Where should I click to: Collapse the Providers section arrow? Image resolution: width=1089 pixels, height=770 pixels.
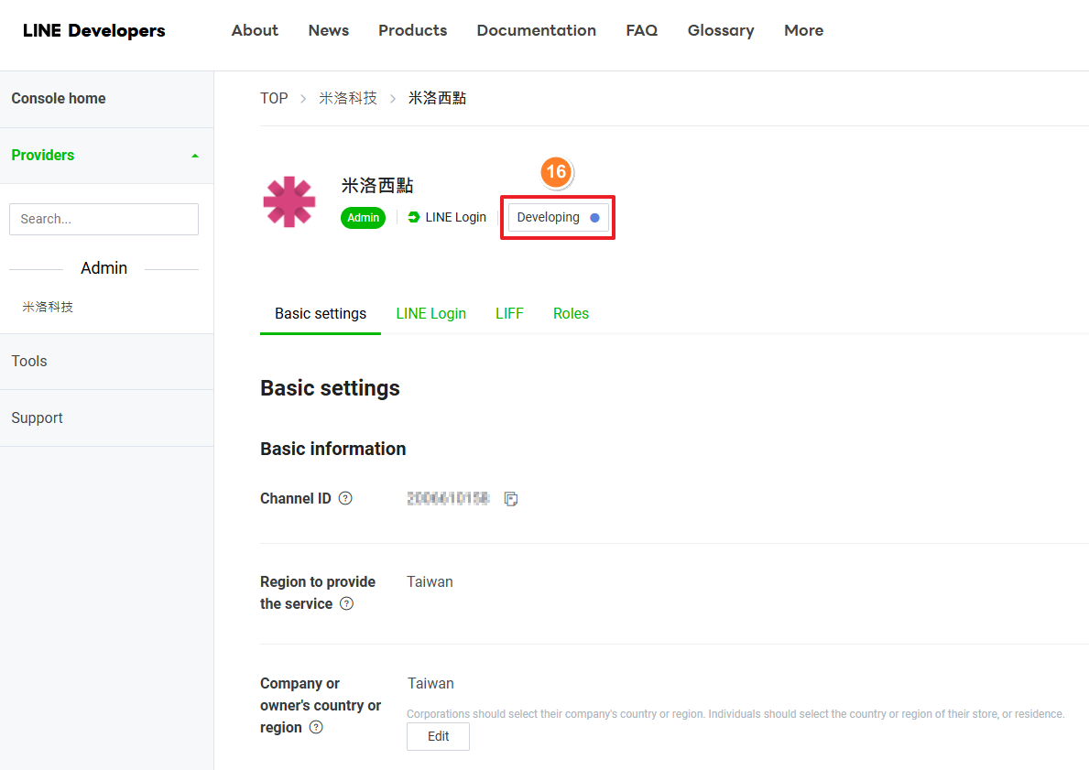coord(194,156)
